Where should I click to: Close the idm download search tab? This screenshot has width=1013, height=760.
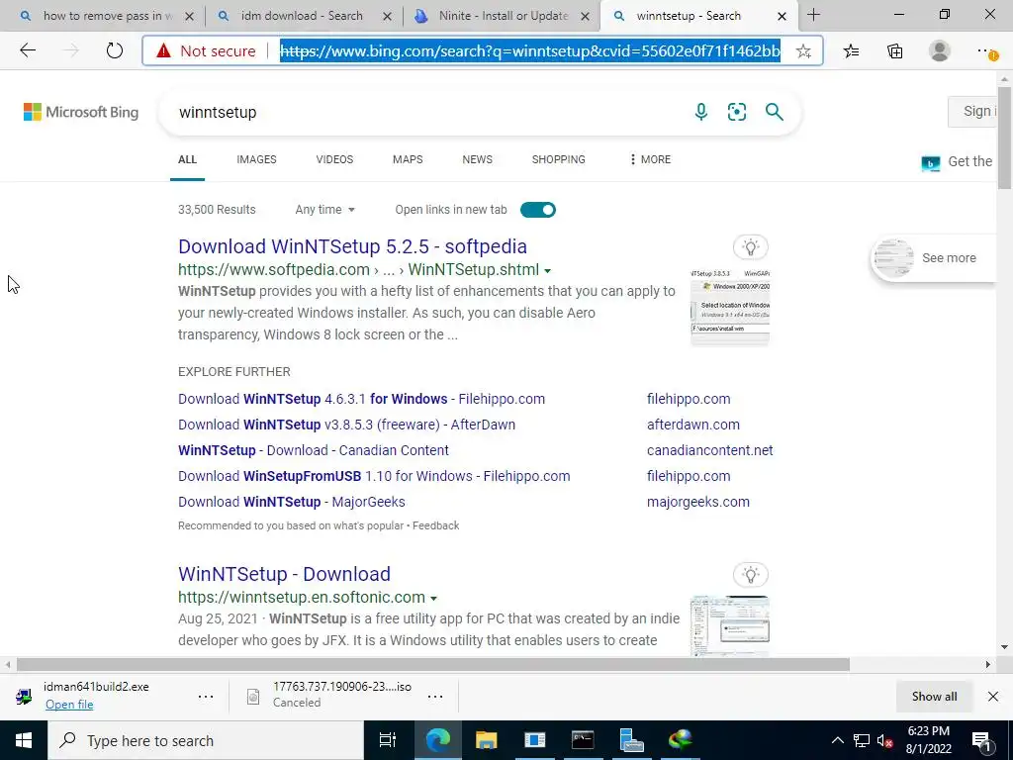[x=387, y=16]
